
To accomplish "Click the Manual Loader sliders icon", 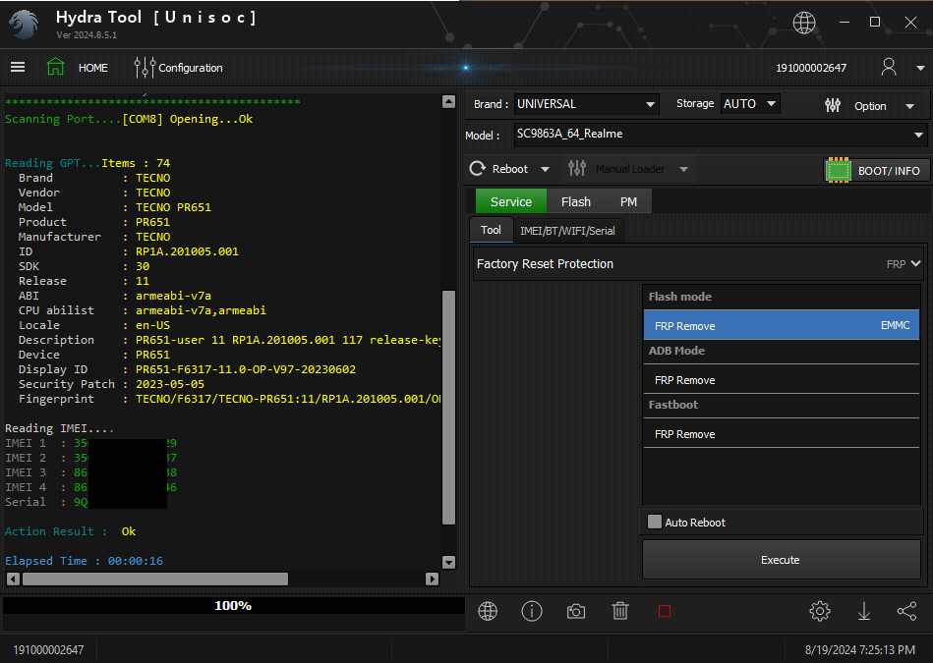I will click(x=576, y=169).
